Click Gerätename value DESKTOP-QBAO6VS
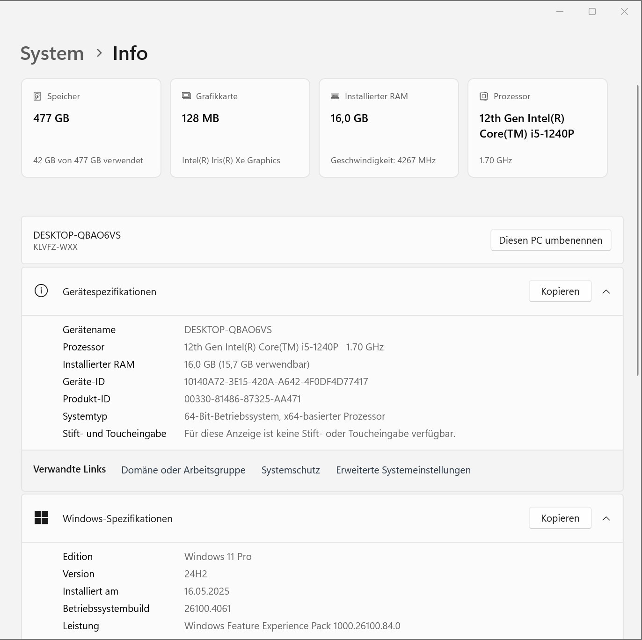642x640 pixels. [228, 330]
